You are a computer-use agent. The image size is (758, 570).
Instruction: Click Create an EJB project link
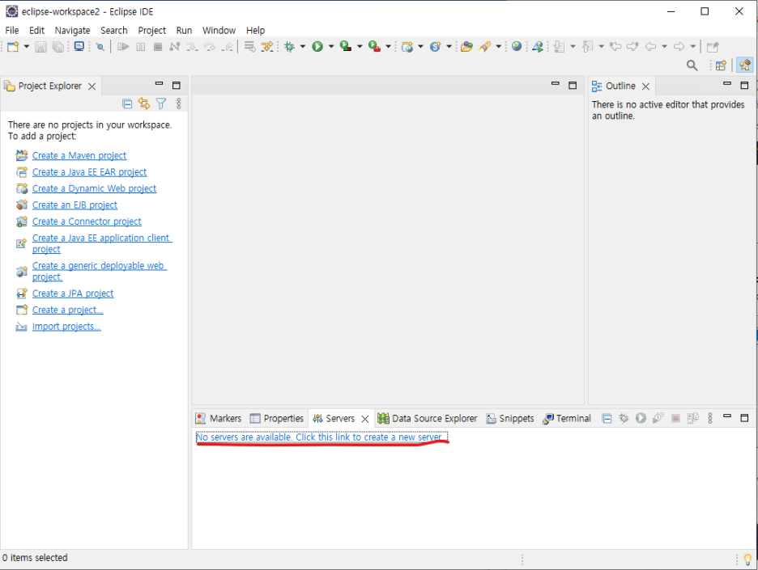[75, 205]
